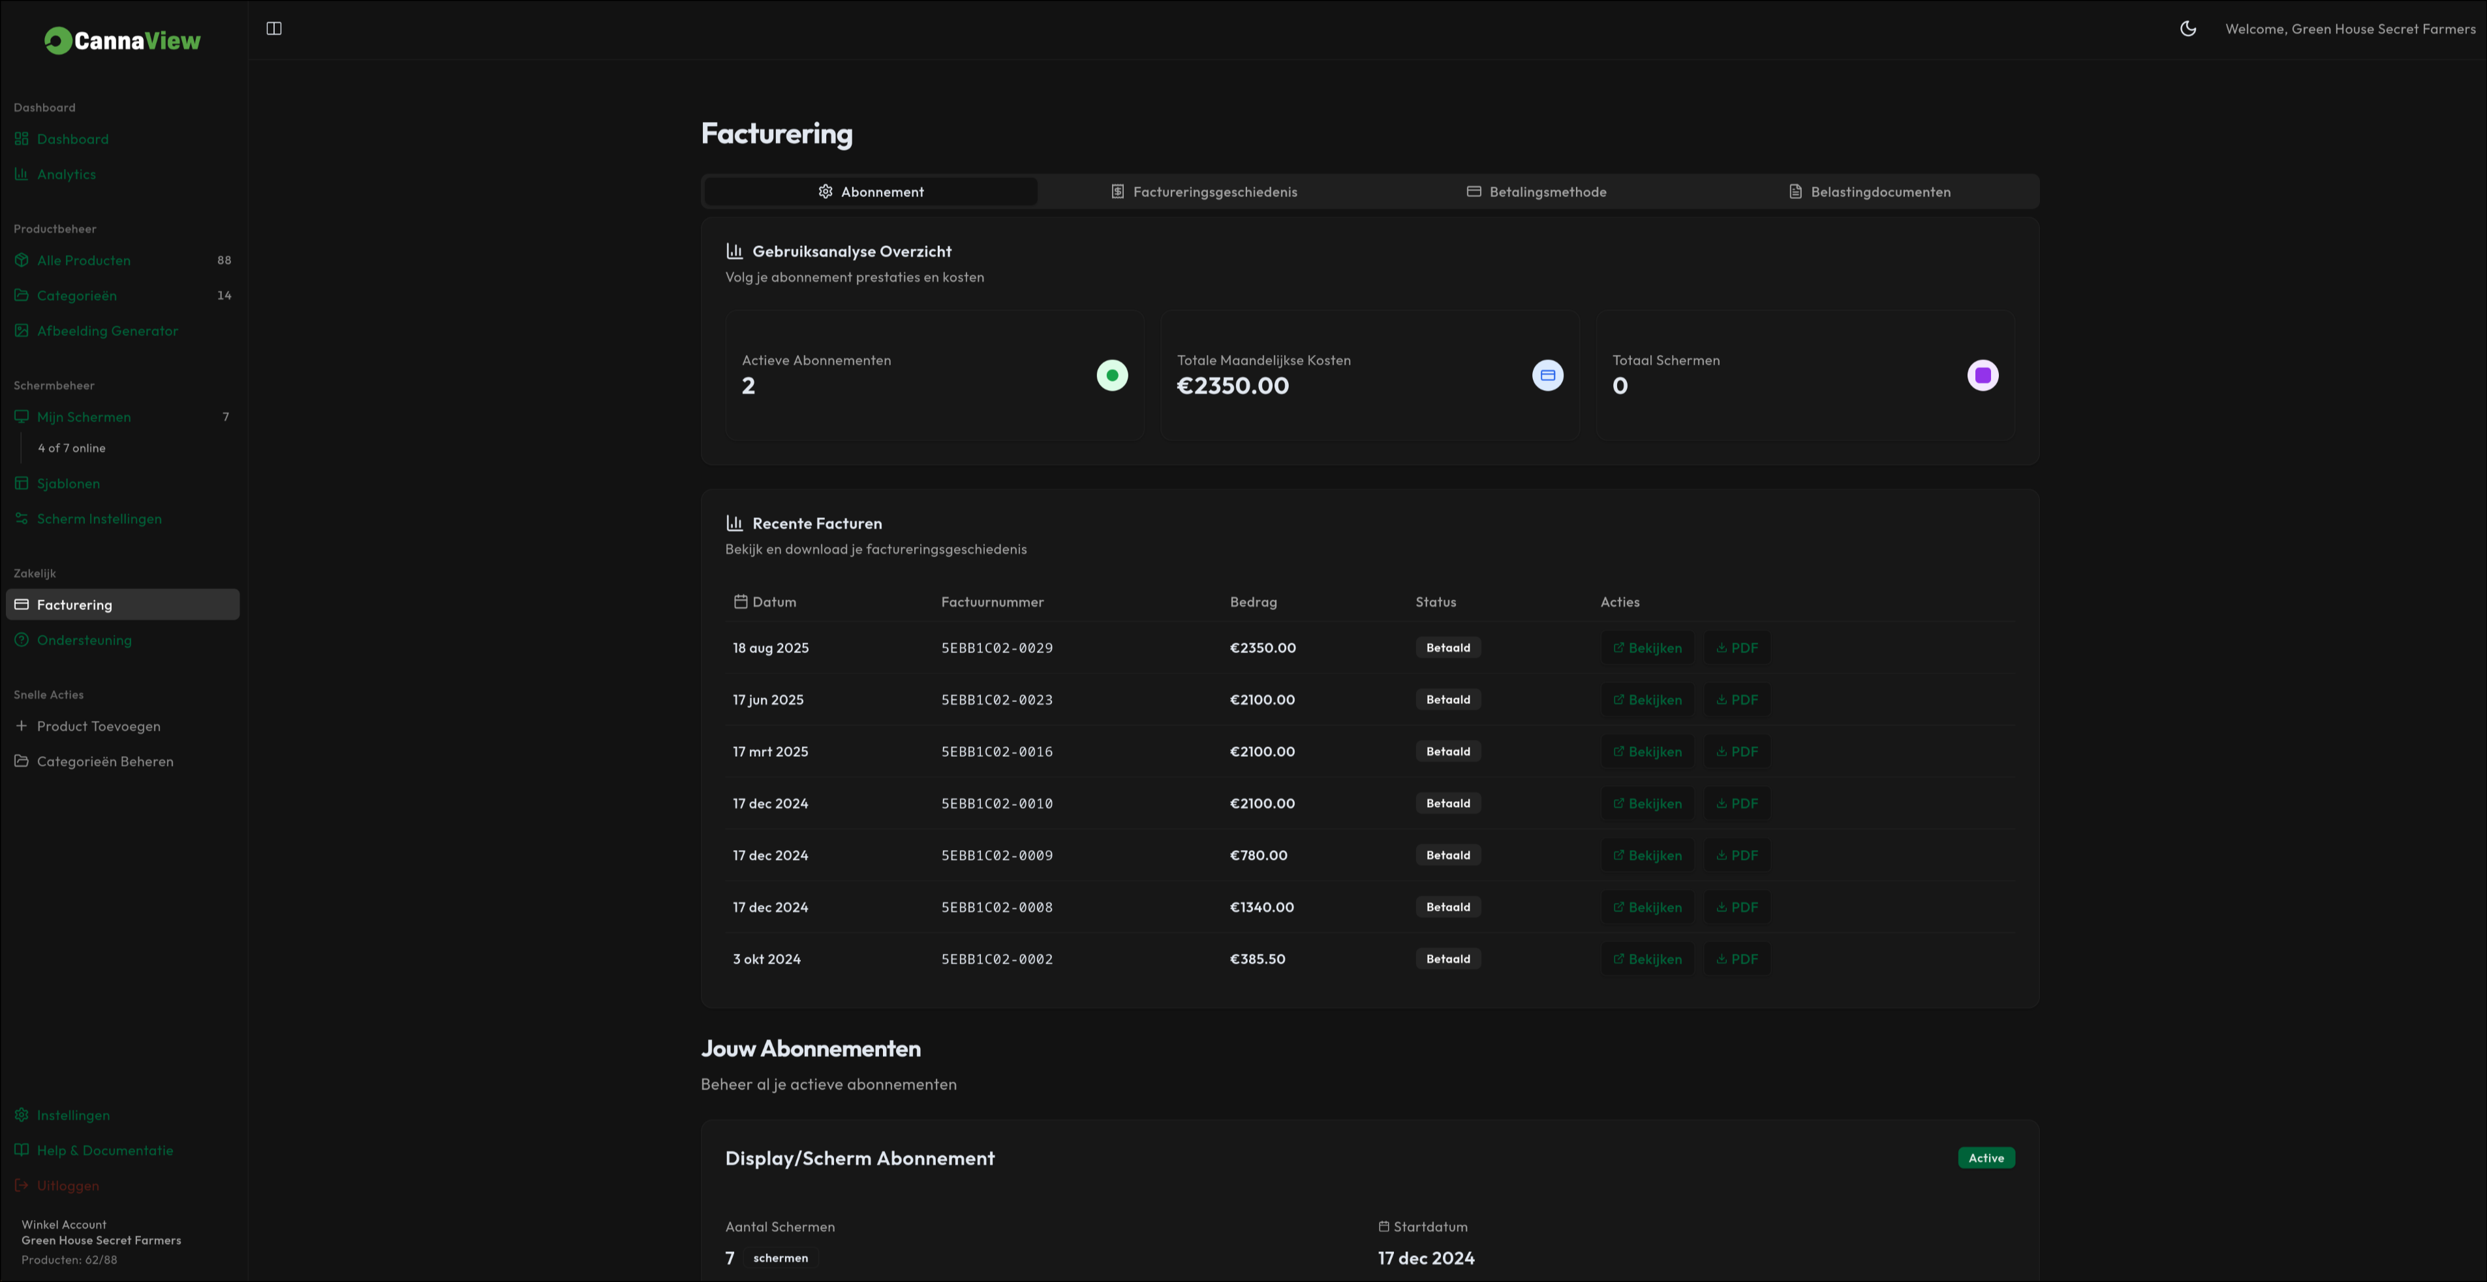Open Scherm Instellingen
Screen dimensions: 2487x1282
click(x=99, y=519)
